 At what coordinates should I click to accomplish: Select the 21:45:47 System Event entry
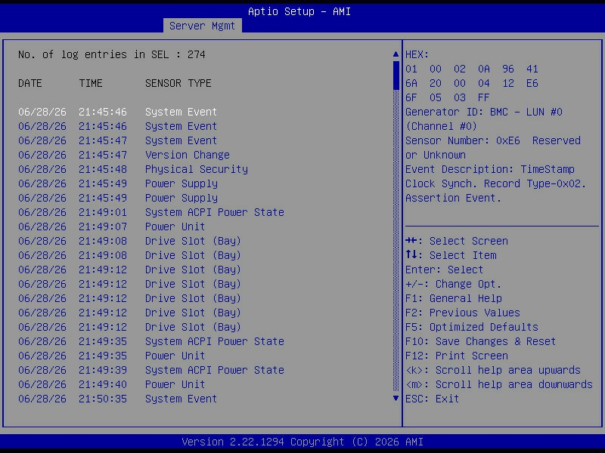[x=117, y=140]
